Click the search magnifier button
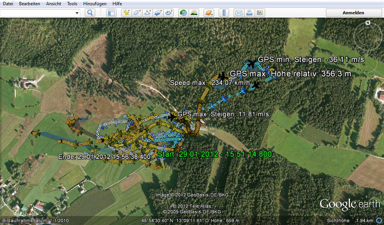Viewport: 384px width, 225px height. (90, 13)
